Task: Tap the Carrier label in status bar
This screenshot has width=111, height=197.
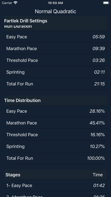Action: tap(7, 3)
